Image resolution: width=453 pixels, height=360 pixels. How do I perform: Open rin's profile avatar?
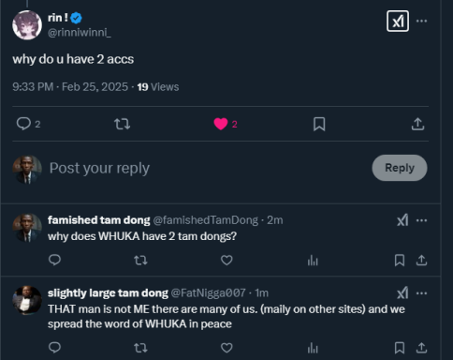coord(27,25)
